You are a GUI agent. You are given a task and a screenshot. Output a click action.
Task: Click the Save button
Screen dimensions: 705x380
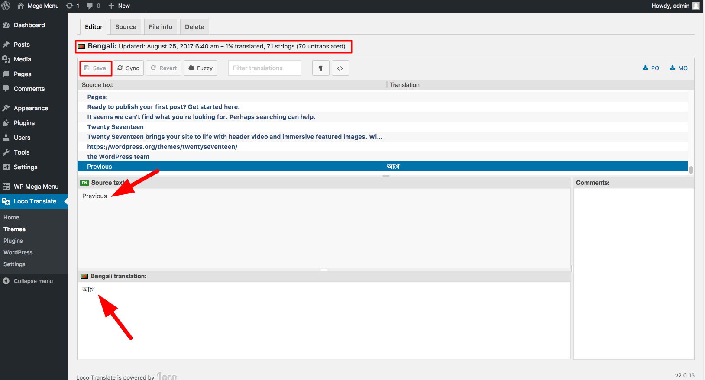point(95,68)
